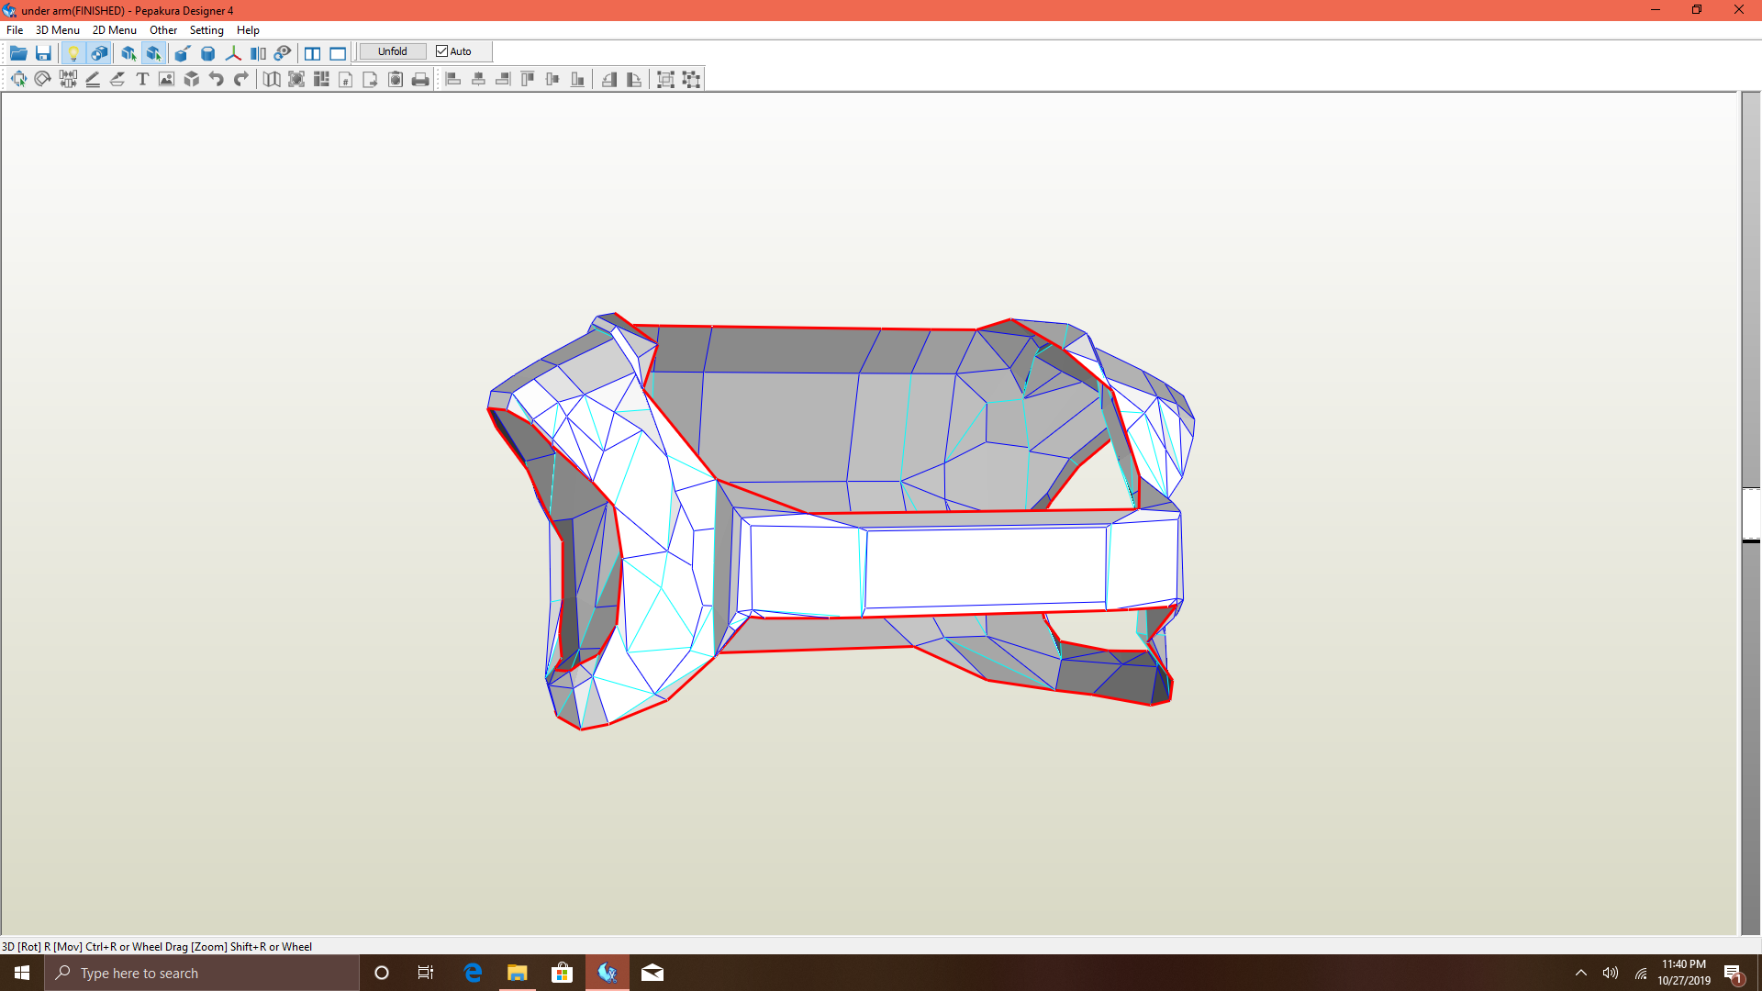Select the join/disjoin faces tool
Image resolution: width=1762 pixels, height=991 pixels.
[68, 79]
